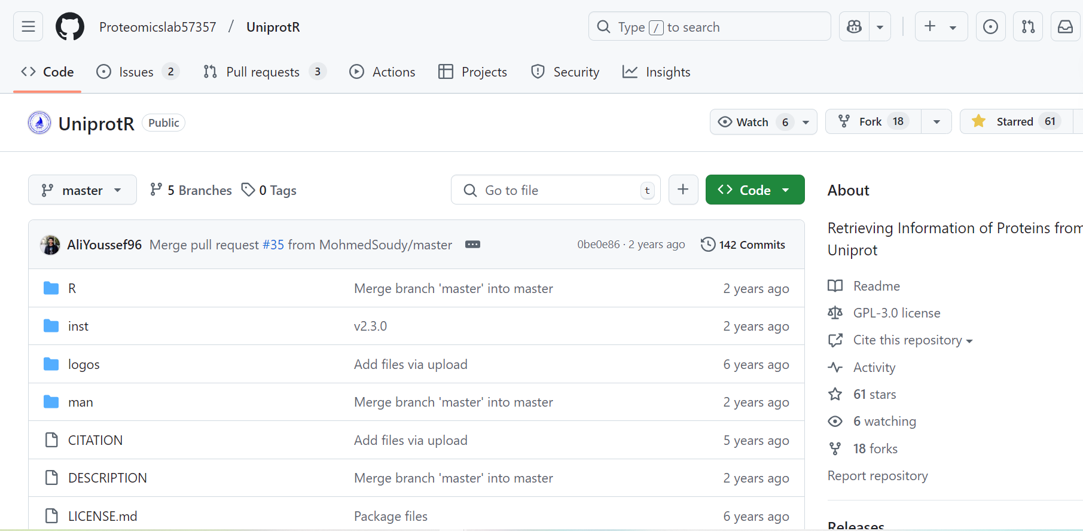Open the man folder
Image resolution: width=1083 pixels, height=531 pixels.
tap(80, 402)
